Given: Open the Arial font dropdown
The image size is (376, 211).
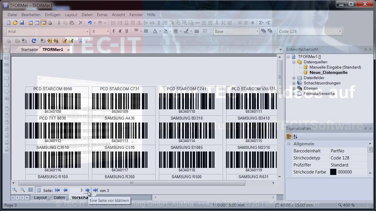Looking at the screenshot, I should coord(87,31).
